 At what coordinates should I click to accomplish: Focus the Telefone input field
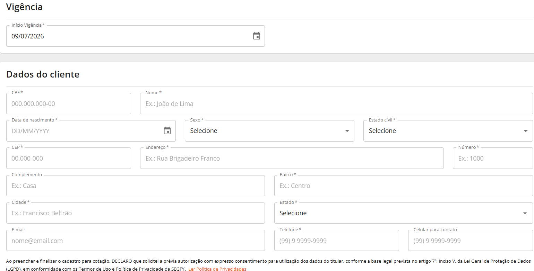[x=337, y=241]
